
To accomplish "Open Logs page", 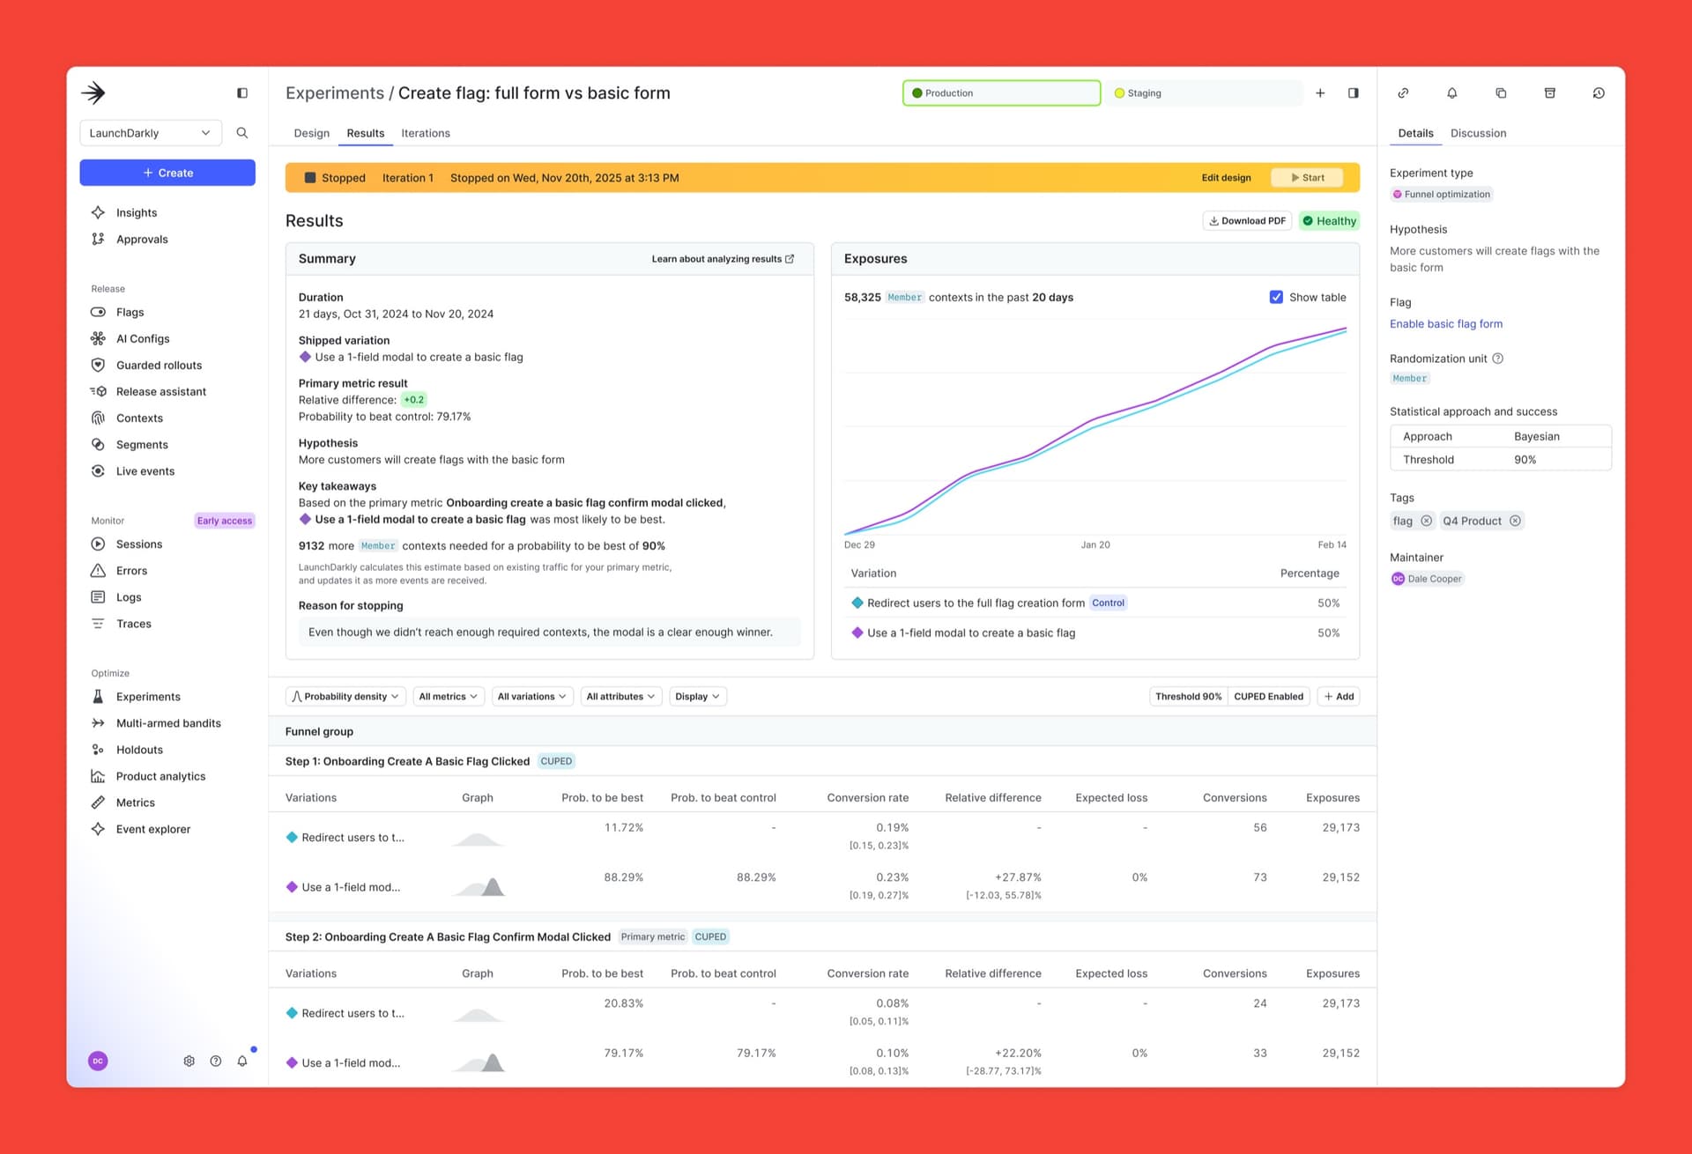I will pyautogui.click(x=129, y=596).
